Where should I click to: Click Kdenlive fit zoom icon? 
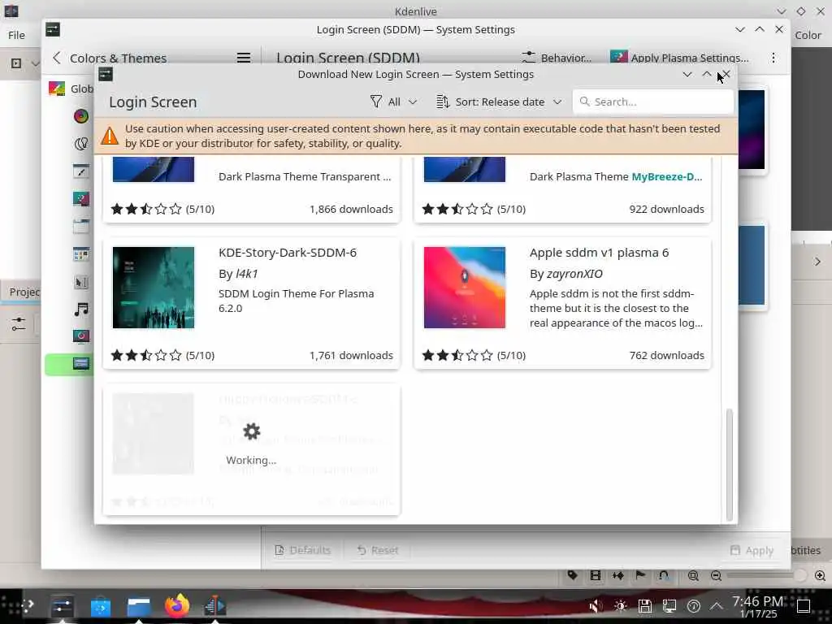[693, 575]
